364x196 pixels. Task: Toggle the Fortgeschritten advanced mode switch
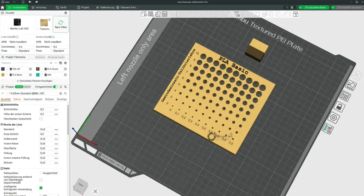[x=55, y=87]
